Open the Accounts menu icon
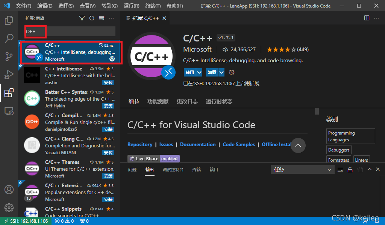This screenshot has height=225, width=385. (x=9, y=190)
